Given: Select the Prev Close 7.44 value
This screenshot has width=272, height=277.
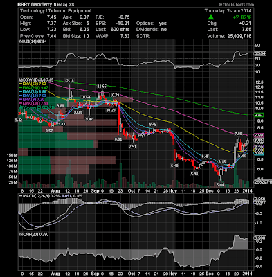Looking at the screenshot, I should coord(51,36).
